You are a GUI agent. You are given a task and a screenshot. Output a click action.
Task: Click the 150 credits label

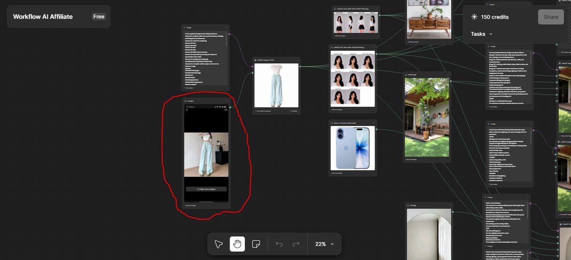(x=495, y=17)
